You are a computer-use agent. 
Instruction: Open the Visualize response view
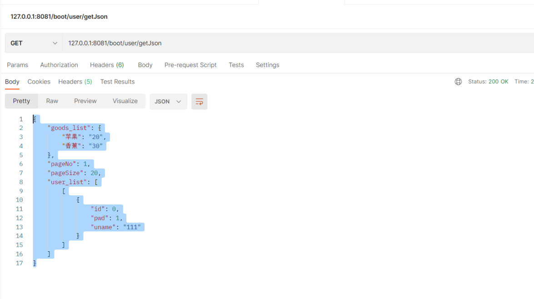[x=125, y=101]
